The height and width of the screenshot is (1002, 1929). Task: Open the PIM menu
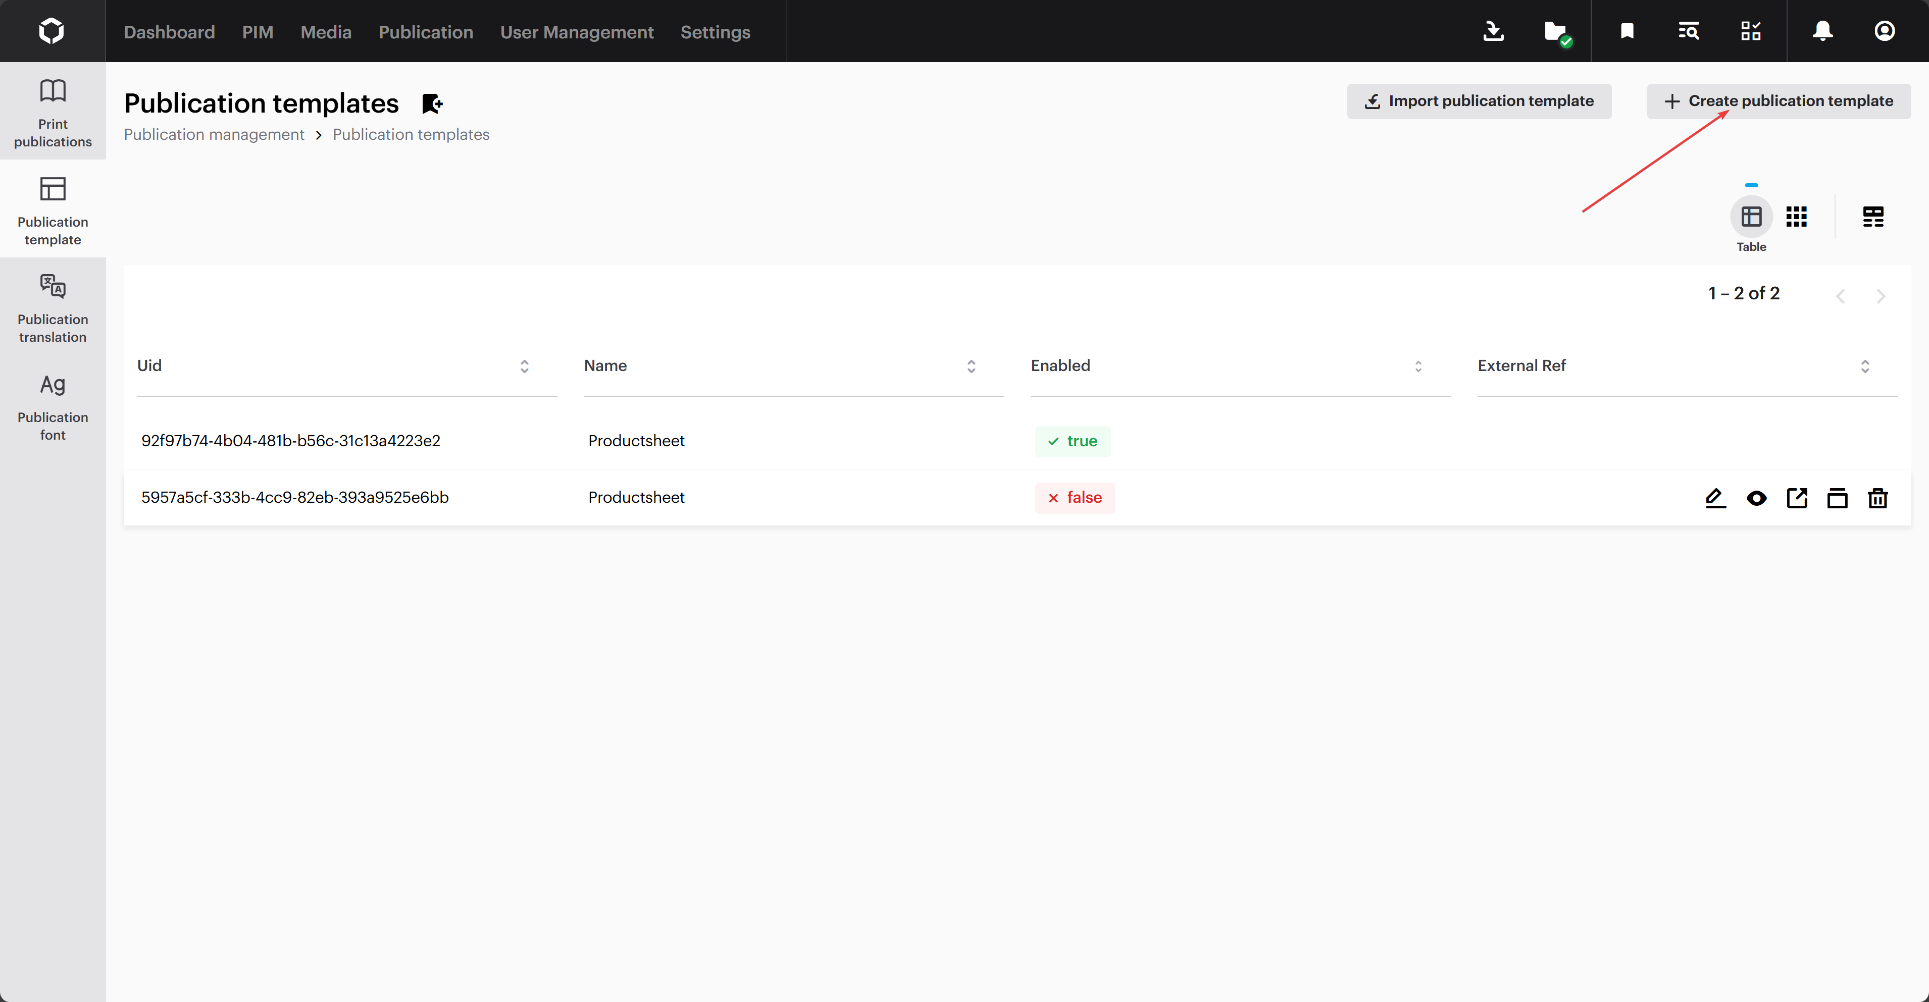(x=258, y=31)
